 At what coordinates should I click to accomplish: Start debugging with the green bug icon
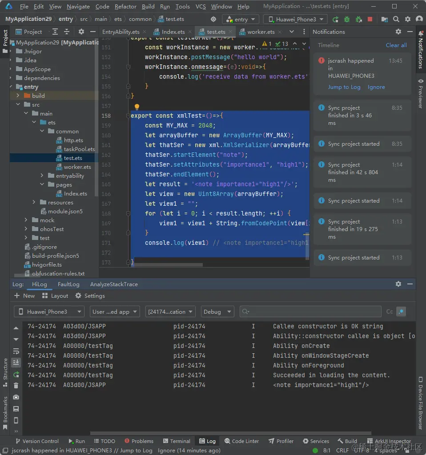pyautogui.click(x=347, y=19)
